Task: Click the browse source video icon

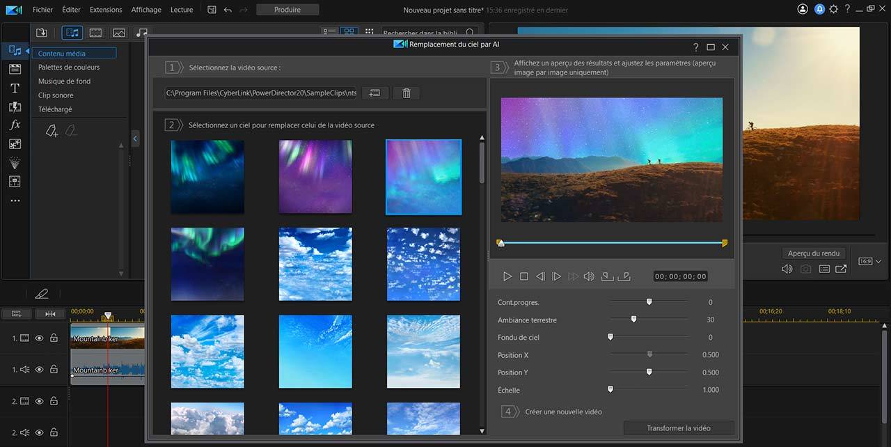Action: pos(374,93)
